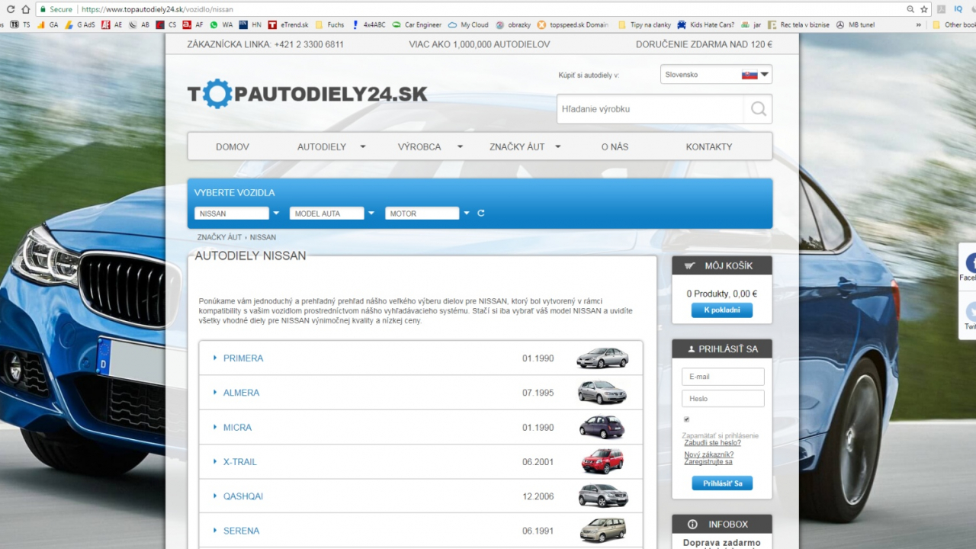Toggle the Zapamätať si prihlásenie checkbox
The width and height of the screenshot is (976, 549).
[686, 419]
